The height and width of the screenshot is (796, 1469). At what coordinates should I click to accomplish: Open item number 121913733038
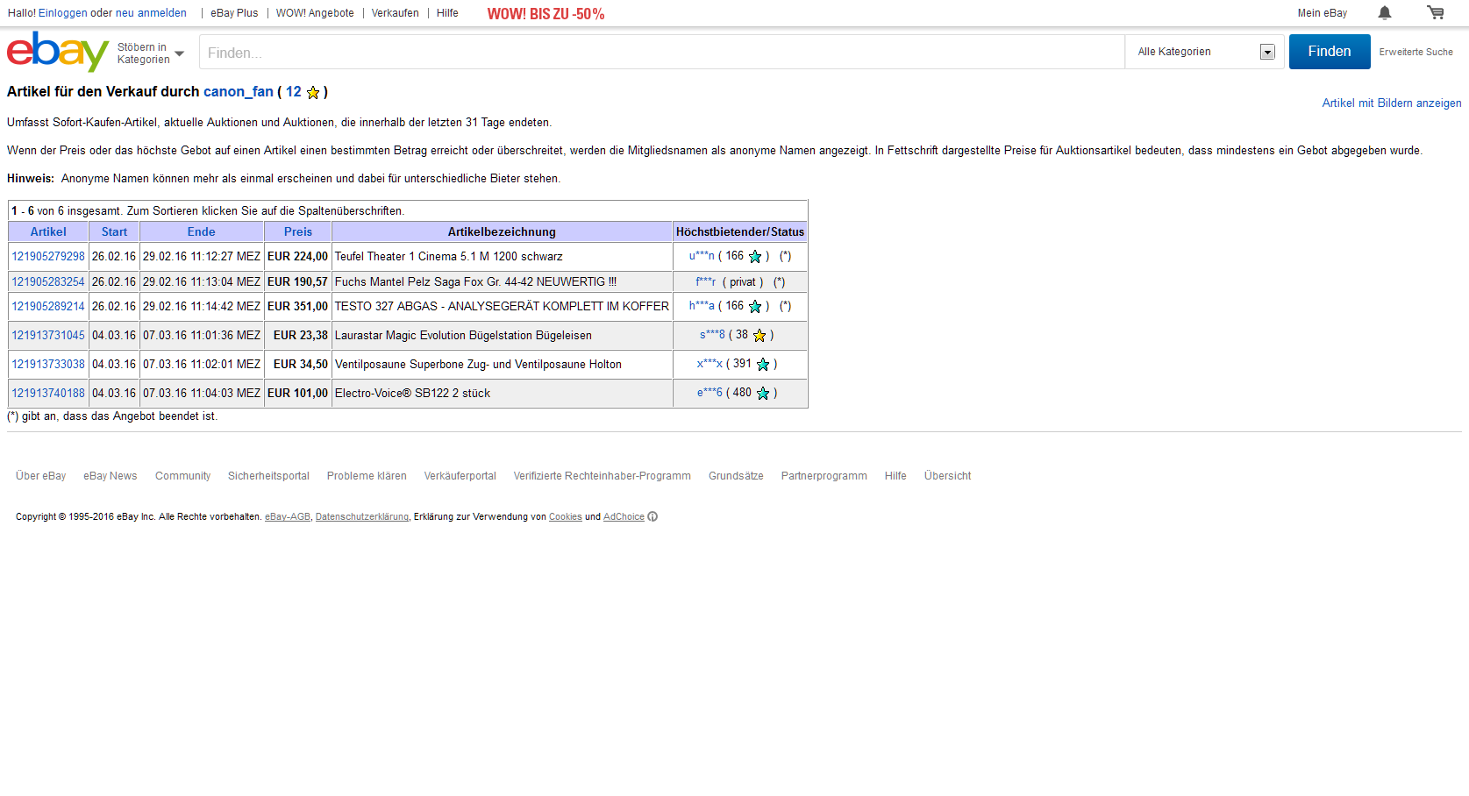(x=48, y=365)
